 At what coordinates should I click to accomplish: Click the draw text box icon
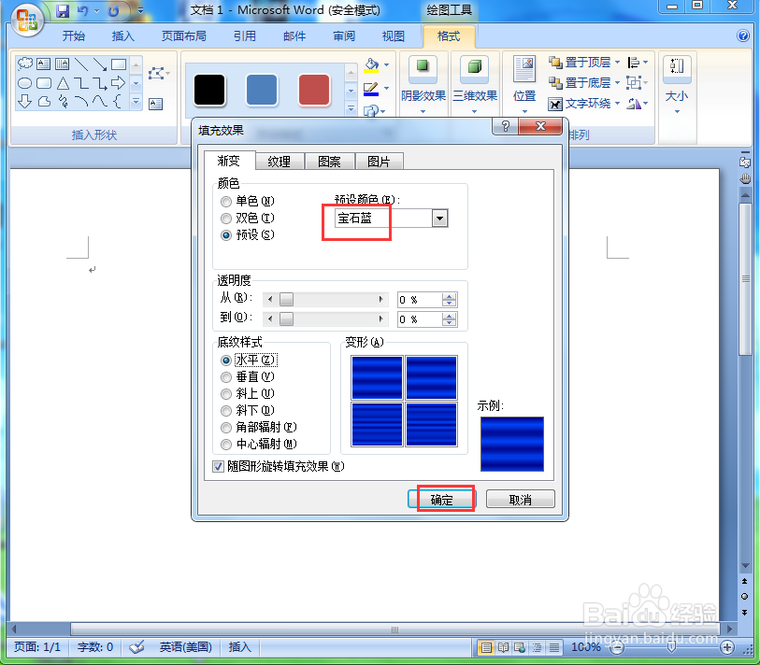tap(155, 104)
